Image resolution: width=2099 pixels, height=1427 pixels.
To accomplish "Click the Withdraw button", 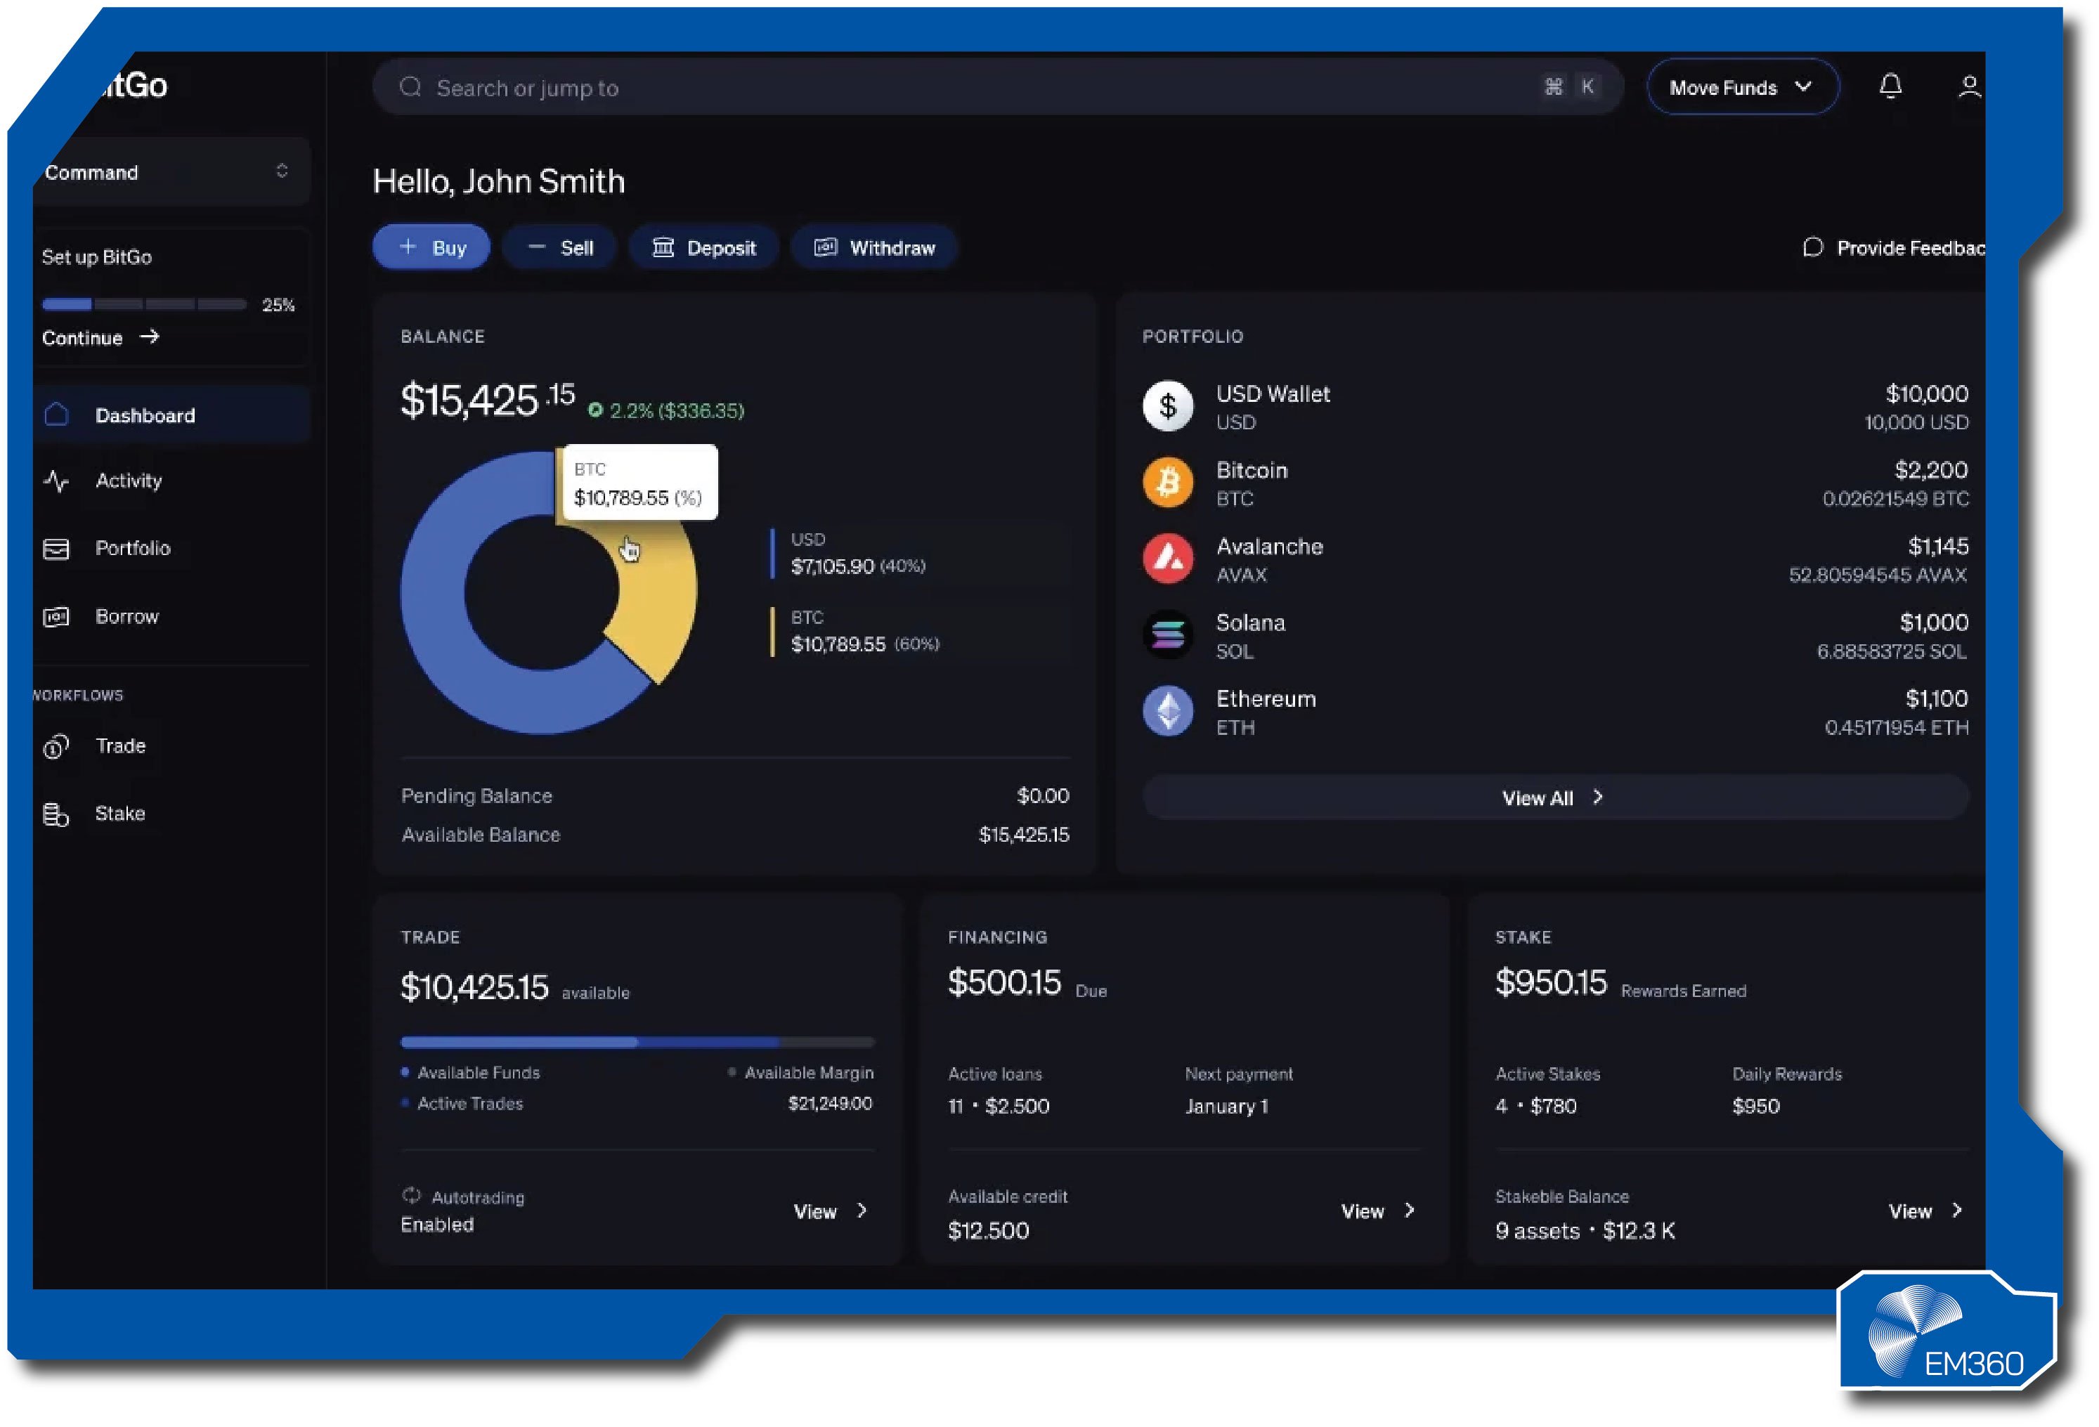I will point(873,247).
